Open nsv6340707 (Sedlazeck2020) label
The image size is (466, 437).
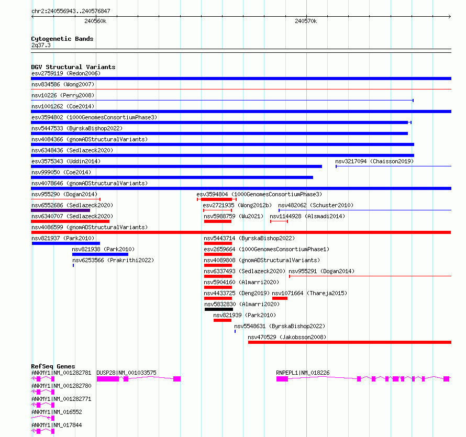(72, 216)
